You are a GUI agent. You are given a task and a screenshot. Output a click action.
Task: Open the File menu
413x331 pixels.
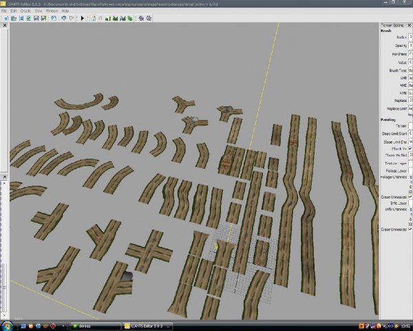[4, 11]
